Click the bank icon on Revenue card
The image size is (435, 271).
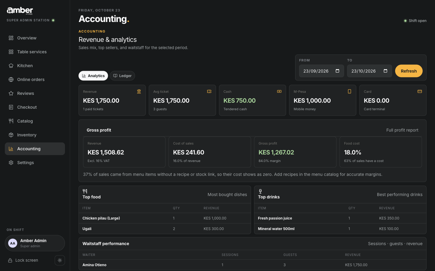tap(139, 92)
